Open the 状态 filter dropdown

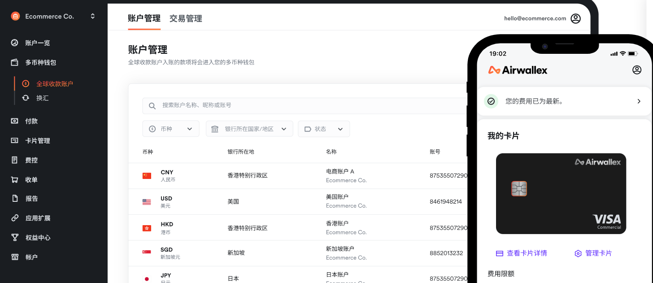(324, 129)
